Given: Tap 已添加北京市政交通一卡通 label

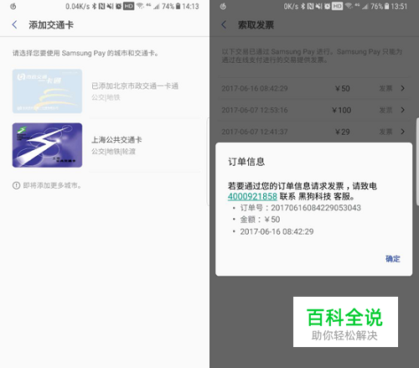Looking at the screenshot, I should [135, 86].
